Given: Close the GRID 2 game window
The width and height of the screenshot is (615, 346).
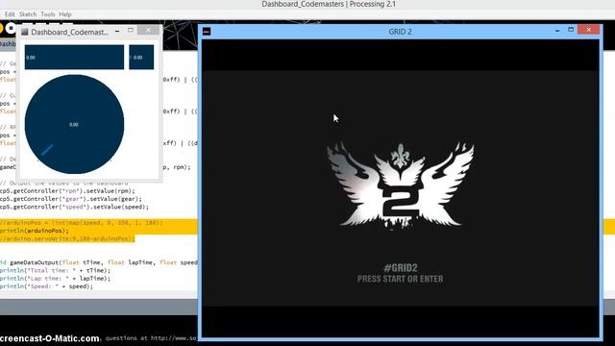Looking at the screenshot, I should [x=589, y=30].
